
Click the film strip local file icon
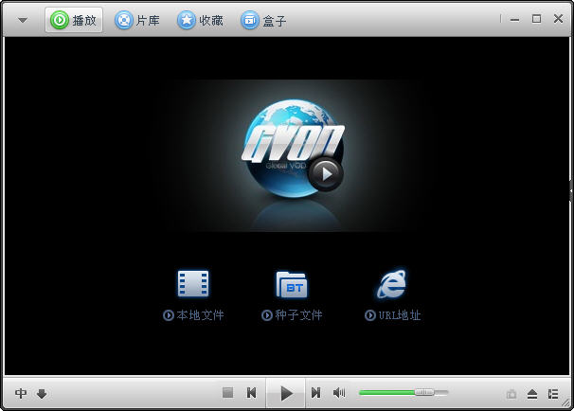[193, 283]
